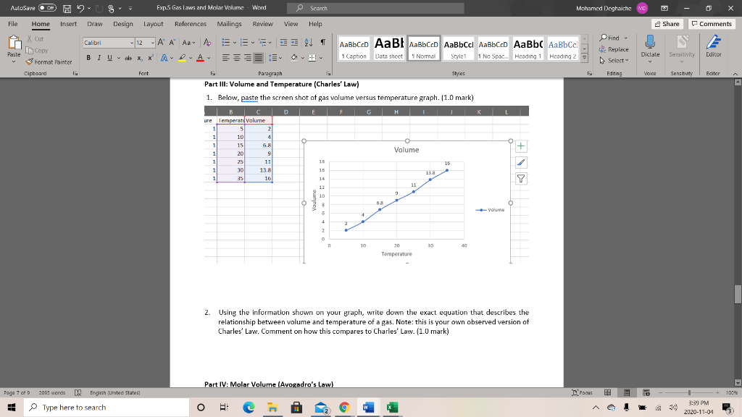This screenshot has height=417, width=742.
Task: Open Chart Filters funnel icon
Action: tap(520, 179)
